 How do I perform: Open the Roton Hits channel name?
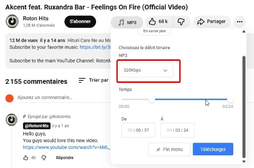[x=36, y=19]
